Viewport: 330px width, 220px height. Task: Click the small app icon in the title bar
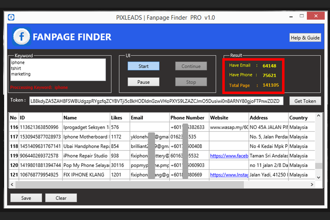coord(11,17)
